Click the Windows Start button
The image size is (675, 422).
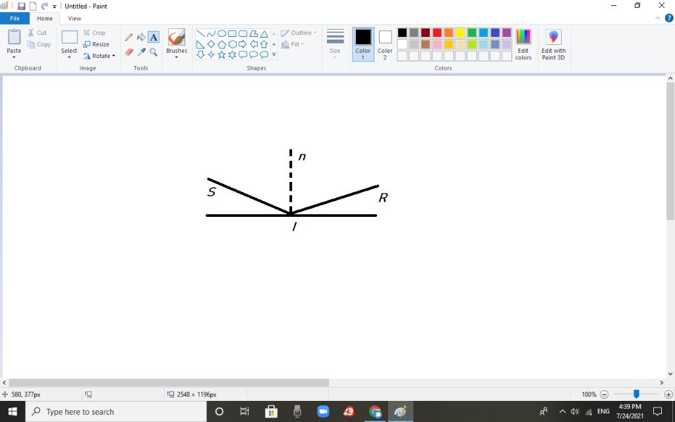[13, 411]
